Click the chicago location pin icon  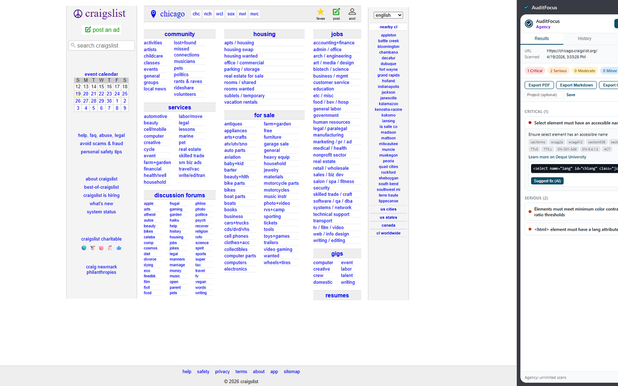click(x=154, y=14)
